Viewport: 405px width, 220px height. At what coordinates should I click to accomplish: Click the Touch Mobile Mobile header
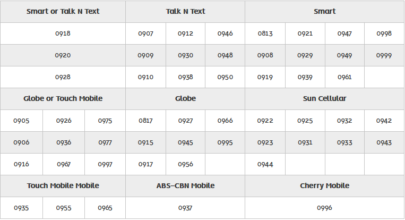[x=63, y=185]
